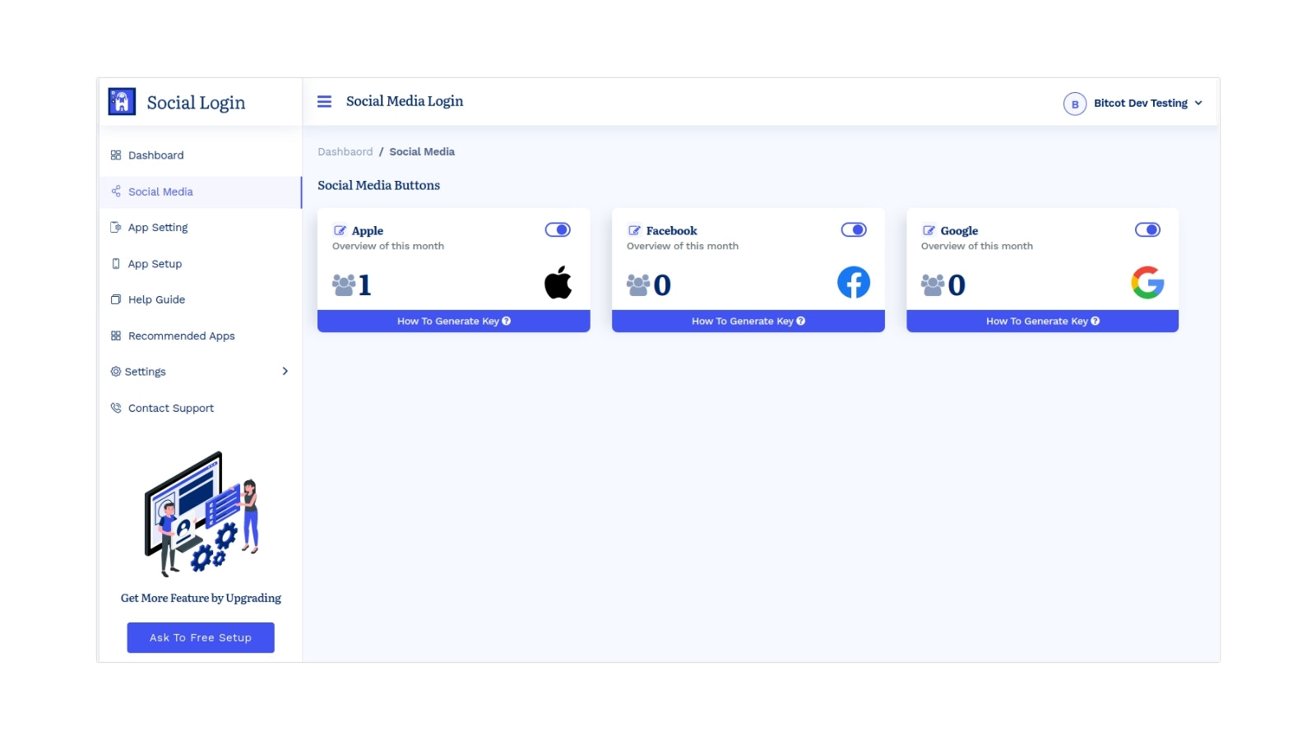
Task: Click the users icon on Google card
Action: [x=933, y=285]
